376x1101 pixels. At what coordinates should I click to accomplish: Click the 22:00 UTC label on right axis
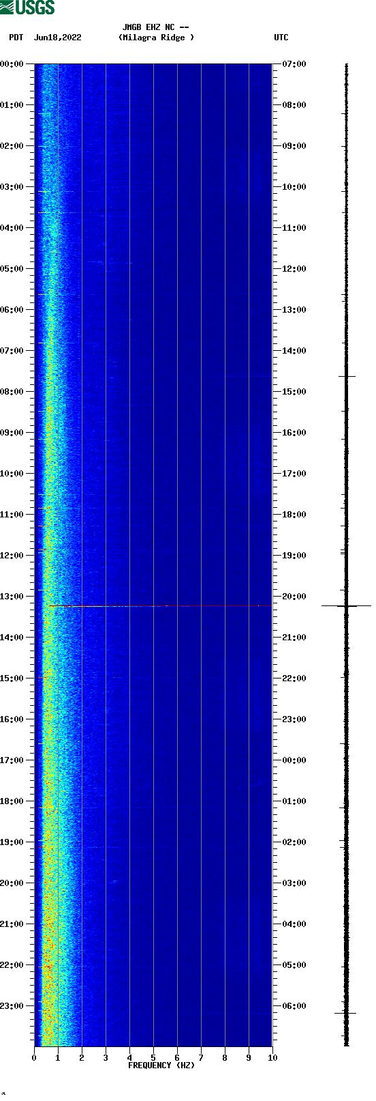point(294,678)
